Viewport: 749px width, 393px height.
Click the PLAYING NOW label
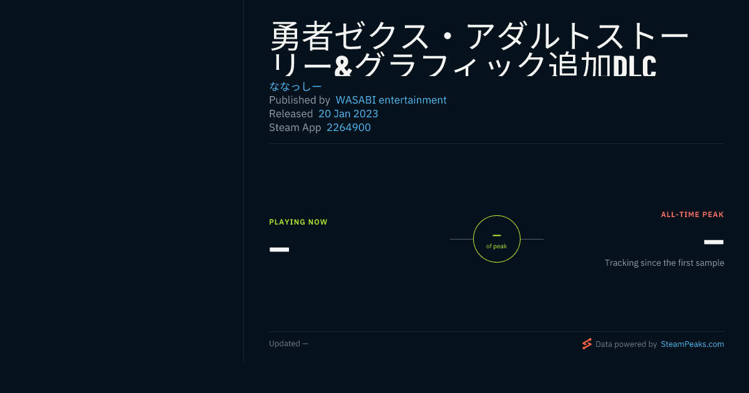tap(298, 222)
